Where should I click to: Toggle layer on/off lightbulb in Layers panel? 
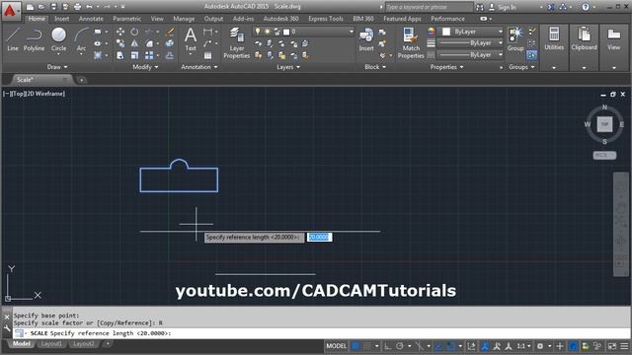258,32
